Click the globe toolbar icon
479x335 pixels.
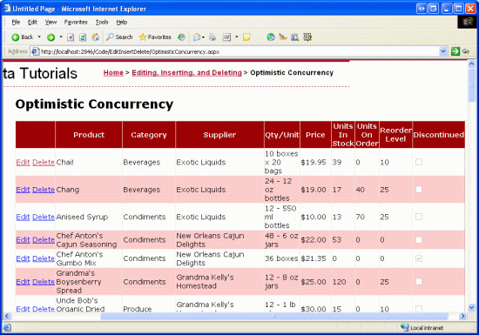[271, 37]
